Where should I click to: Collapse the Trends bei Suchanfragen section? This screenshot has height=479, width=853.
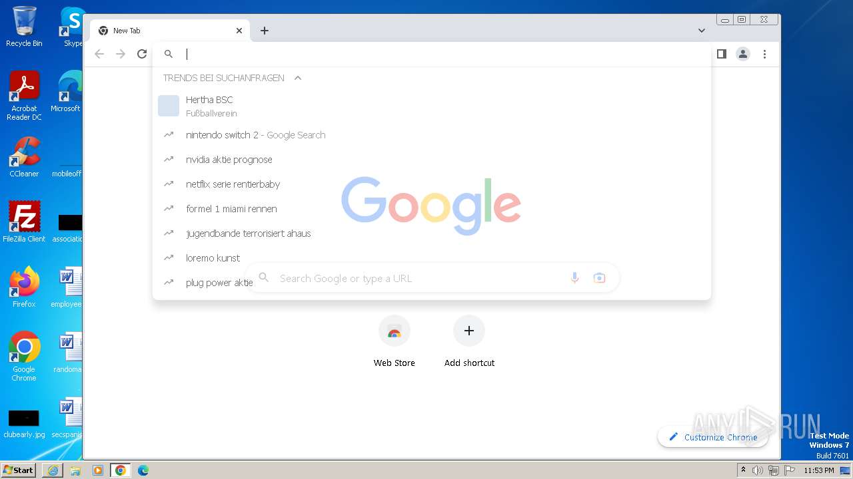coord(298,78)
